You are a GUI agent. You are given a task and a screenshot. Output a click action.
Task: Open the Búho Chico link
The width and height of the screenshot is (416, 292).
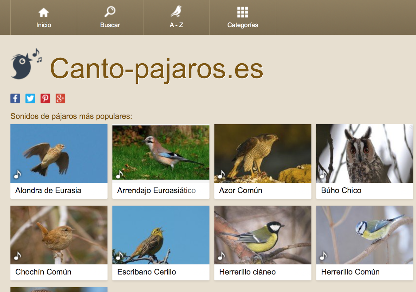tap(341, 190)
